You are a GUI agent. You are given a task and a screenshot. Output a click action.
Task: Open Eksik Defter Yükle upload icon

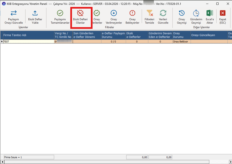35,13
